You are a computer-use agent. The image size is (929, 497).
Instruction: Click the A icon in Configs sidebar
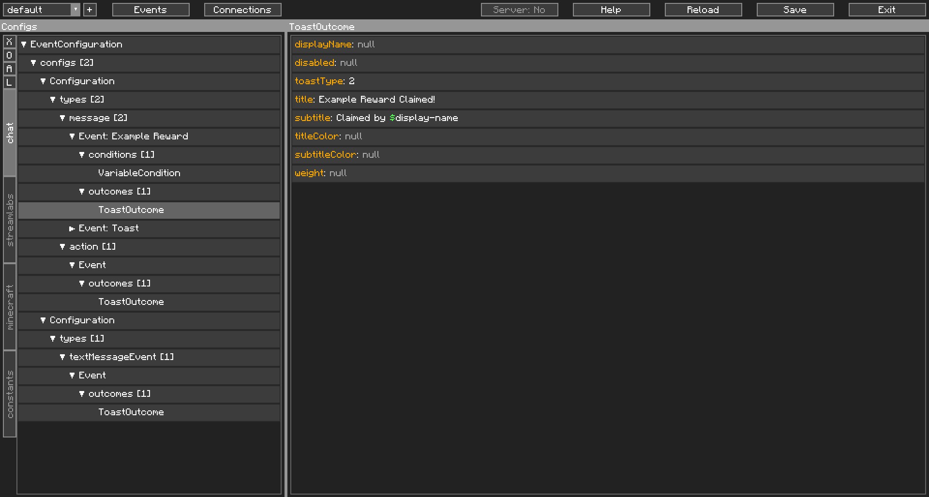coord(9,69)
